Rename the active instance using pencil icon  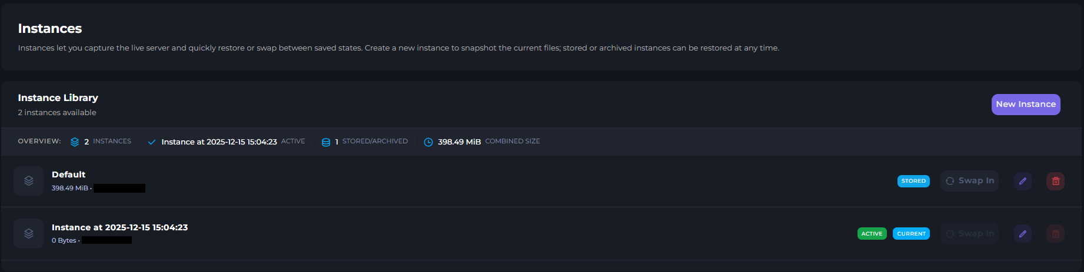point(1022,234)
